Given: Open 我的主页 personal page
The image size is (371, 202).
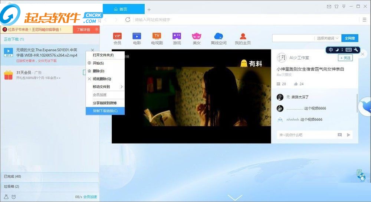Looking at the screenshot, I should point(243,39).
